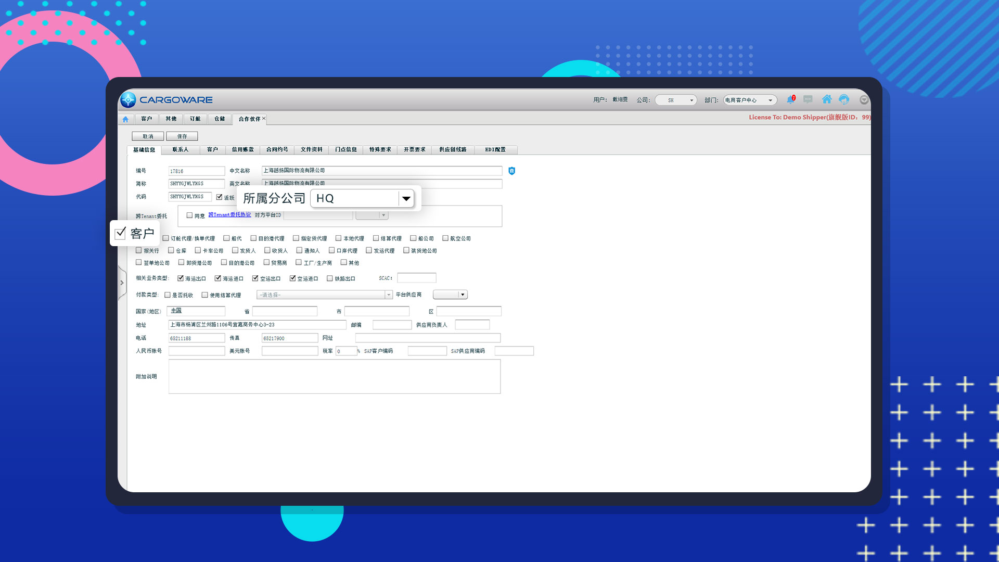The image size is (999, 562).
Task: Uncheck the 空运出口 checkbox
Action: click(255, 278)
